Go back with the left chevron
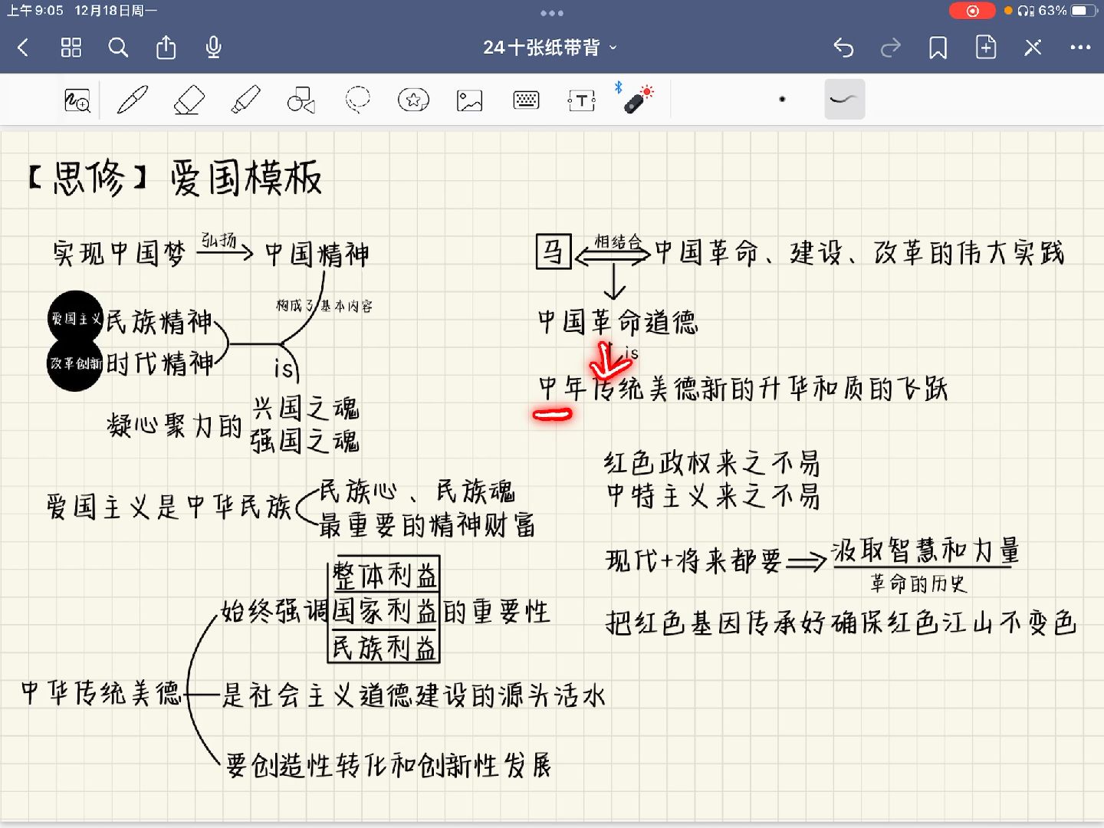 point(23,48)
